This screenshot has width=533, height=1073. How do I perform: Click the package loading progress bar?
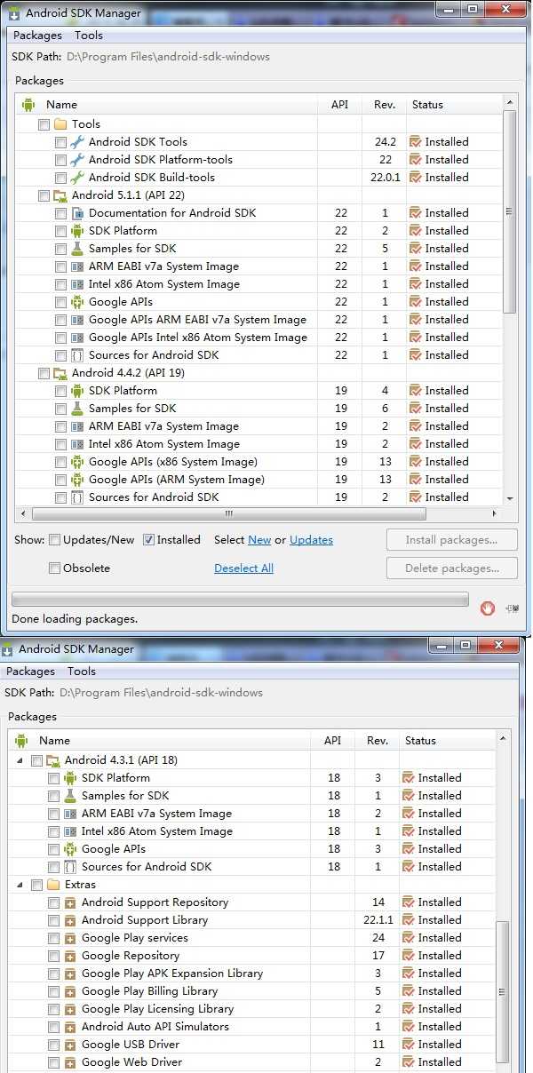pos(240,600)
